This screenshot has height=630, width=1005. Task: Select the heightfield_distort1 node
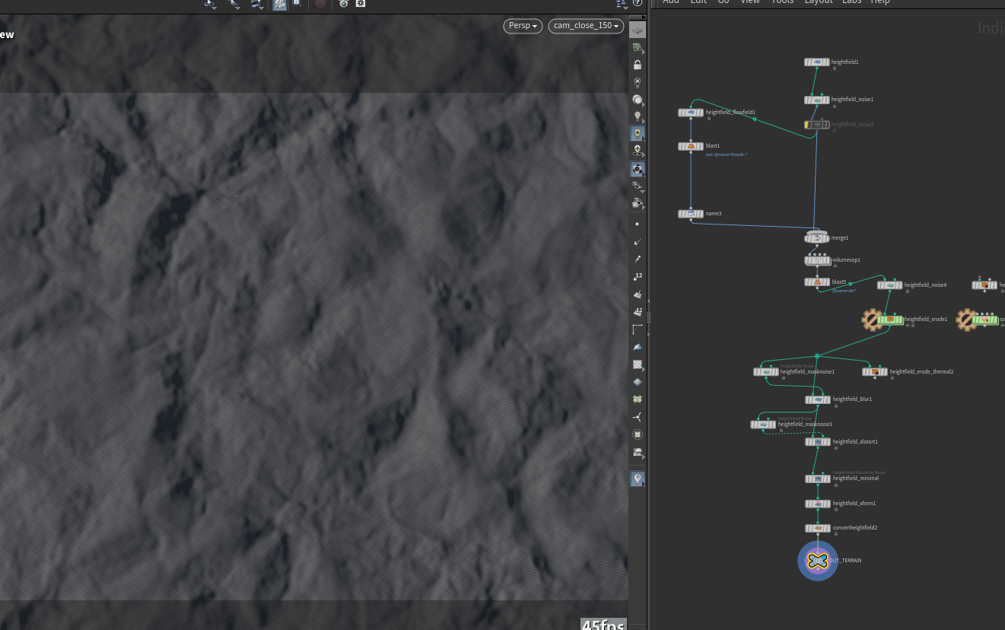pyautogui.click(x=818, y=442)
